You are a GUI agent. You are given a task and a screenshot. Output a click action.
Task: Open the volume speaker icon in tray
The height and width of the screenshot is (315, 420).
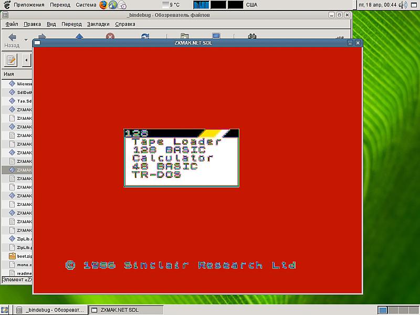403,5
